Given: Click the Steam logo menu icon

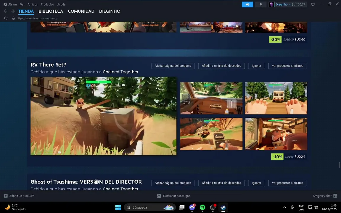Looking at the screenshot, I should tap(5, 4).
